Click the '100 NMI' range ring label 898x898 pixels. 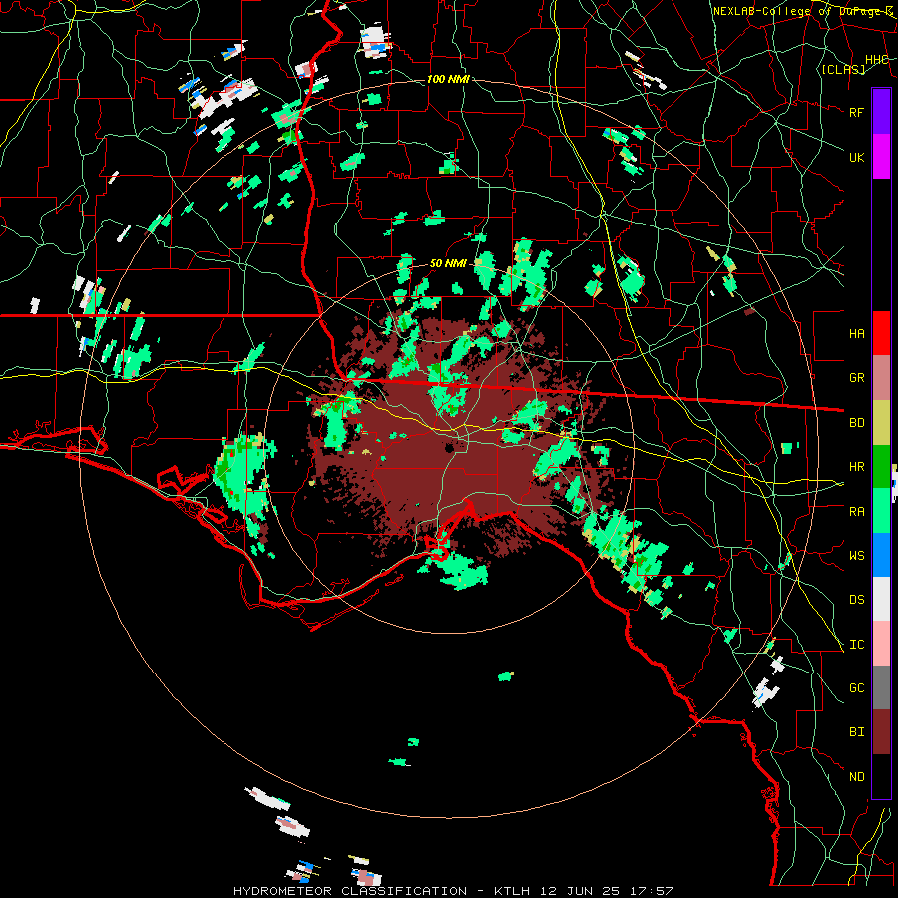pyautogui.click(x=448, y=79)
